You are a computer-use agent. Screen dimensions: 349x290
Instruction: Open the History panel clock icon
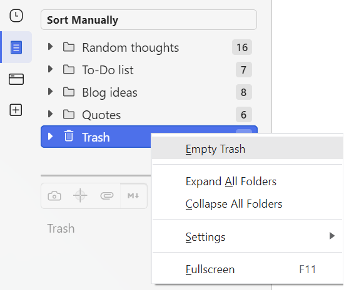pyautogui.click(x=16, y=16)
